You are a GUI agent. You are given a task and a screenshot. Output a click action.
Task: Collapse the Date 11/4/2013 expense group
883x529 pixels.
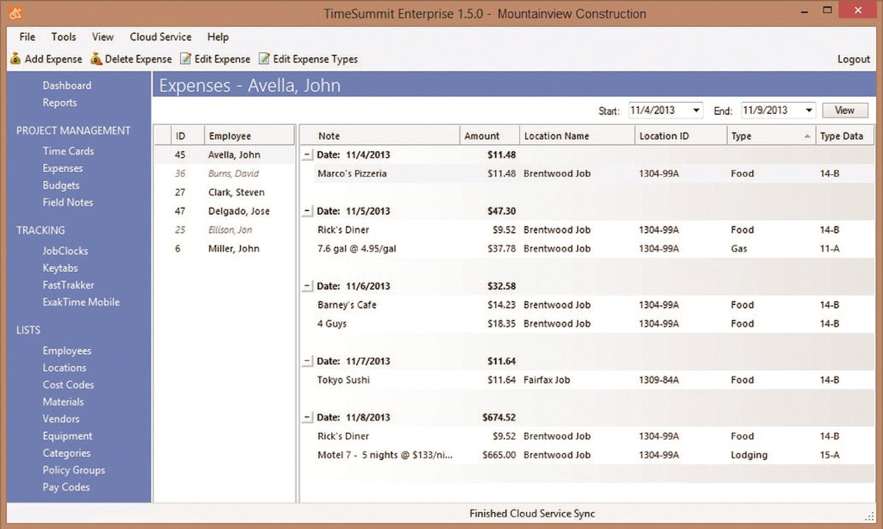click(308, 154)
